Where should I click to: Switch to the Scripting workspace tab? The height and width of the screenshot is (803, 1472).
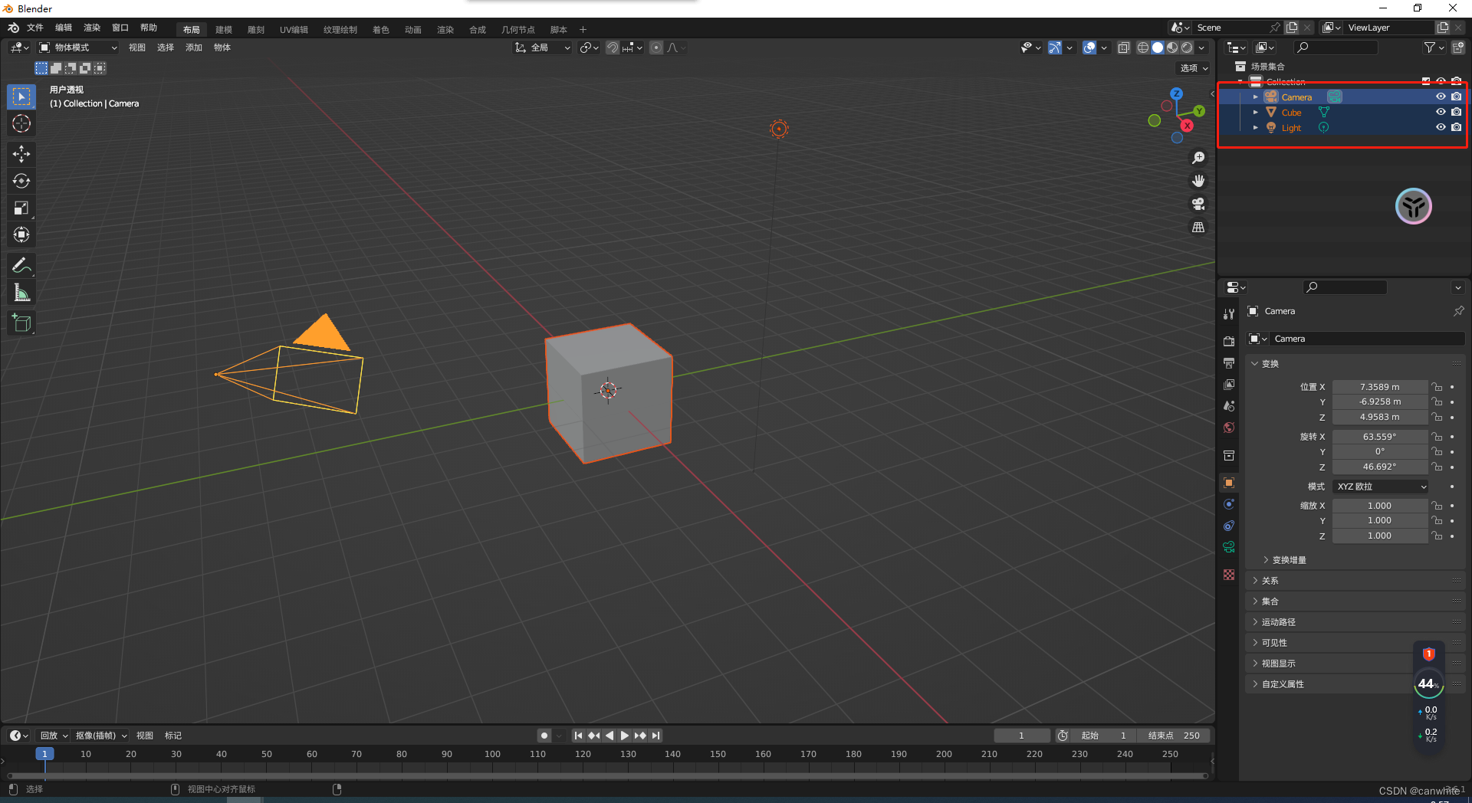559,30
